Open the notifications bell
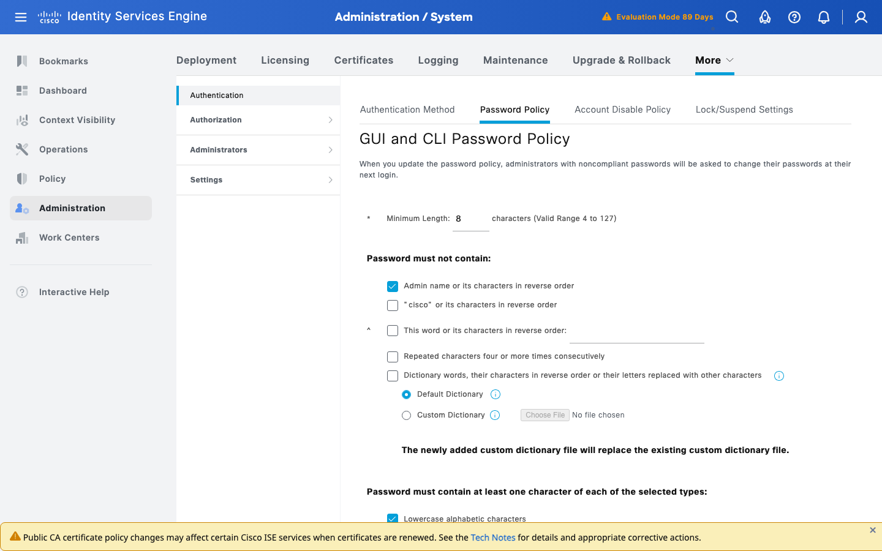Screen dimensions: 882x551 click(824, 17)
